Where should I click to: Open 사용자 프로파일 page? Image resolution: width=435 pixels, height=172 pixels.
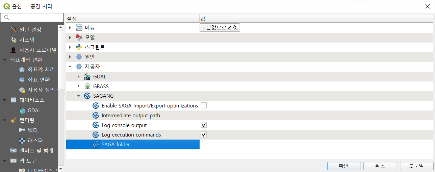(38, 50)
